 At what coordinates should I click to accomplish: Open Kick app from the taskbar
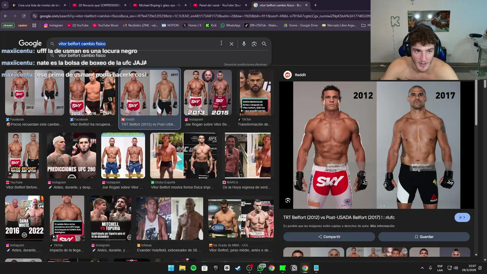coord(283,268)
